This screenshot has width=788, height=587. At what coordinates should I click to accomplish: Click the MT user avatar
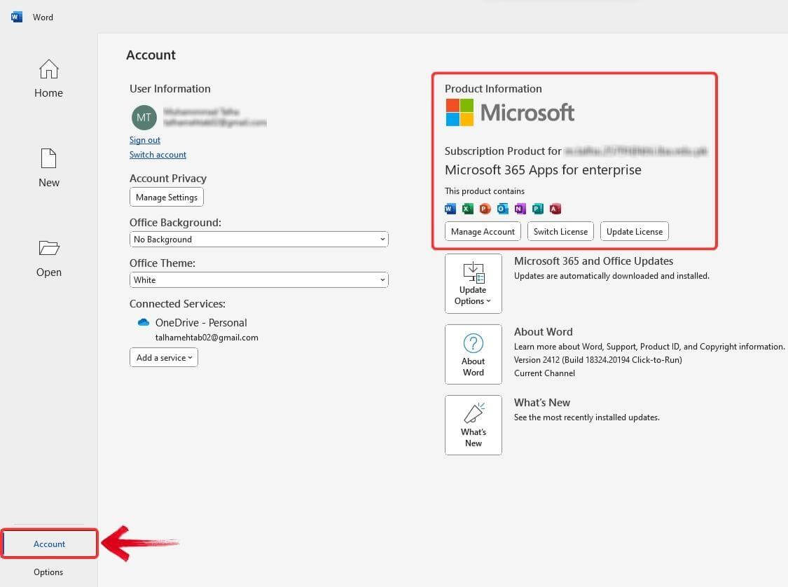click(144, 118)
